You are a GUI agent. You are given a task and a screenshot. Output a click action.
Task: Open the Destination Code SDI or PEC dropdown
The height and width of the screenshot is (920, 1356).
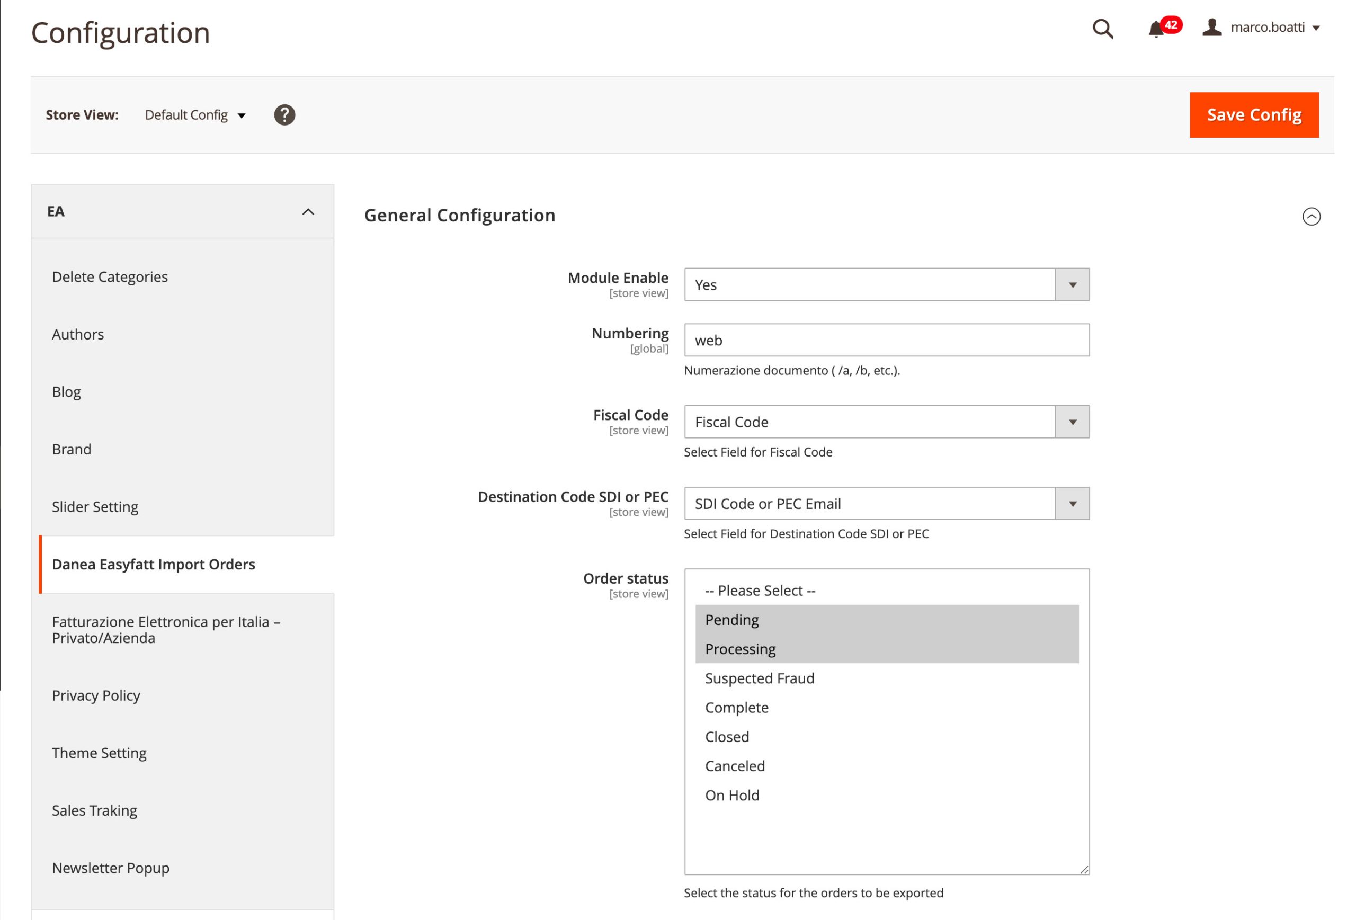[886, 504]
